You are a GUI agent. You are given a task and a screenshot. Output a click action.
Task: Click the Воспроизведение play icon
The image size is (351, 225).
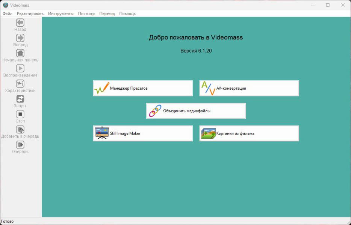point(20,68)
